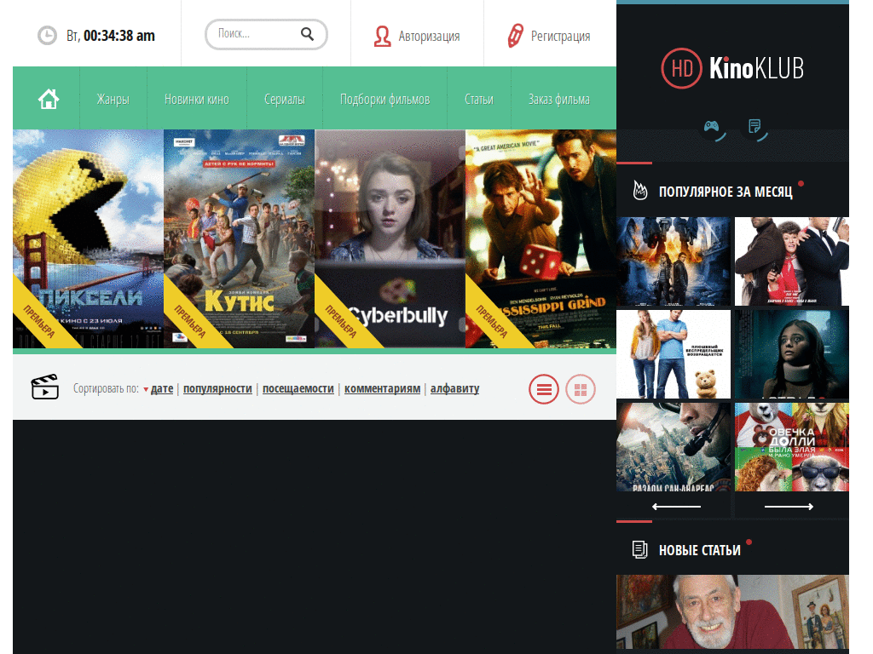Viewport: 873px width, 654px height.
Task: Open the Овечка Долли thumbnail
Action: tap(792, 447)
